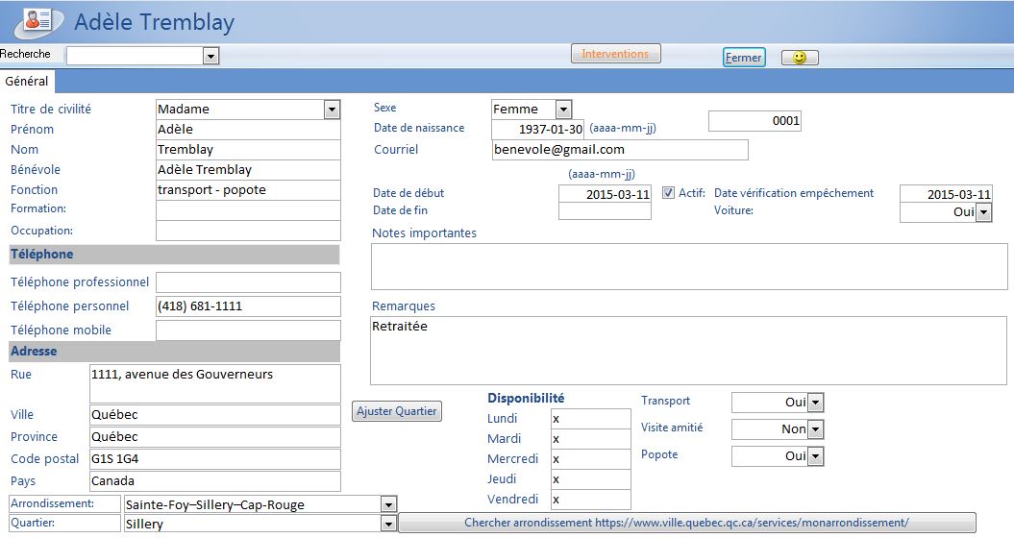Click the Téléphone section header
Screen dimensions: 1014x538
[174, 255]
